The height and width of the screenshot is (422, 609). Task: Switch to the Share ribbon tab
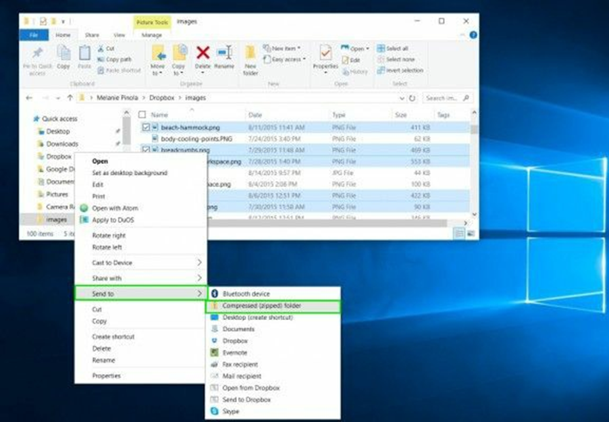click(92, 35)
